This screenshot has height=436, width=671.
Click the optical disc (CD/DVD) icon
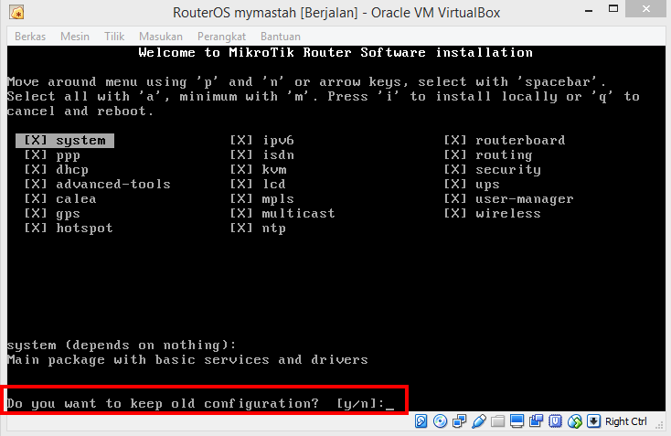440,421
